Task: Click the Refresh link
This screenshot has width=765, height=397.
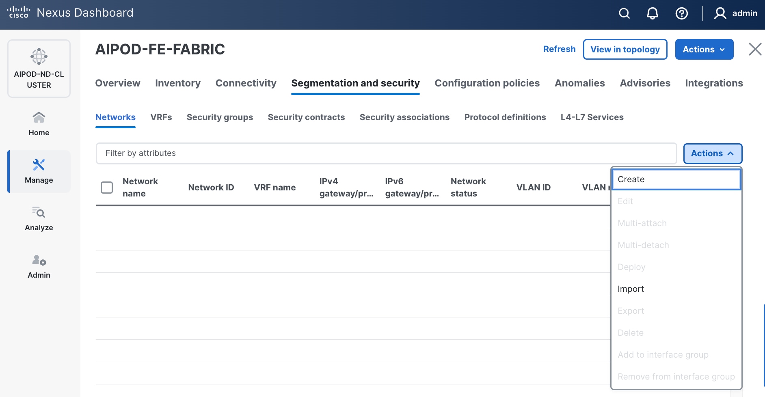Action: 559,49
